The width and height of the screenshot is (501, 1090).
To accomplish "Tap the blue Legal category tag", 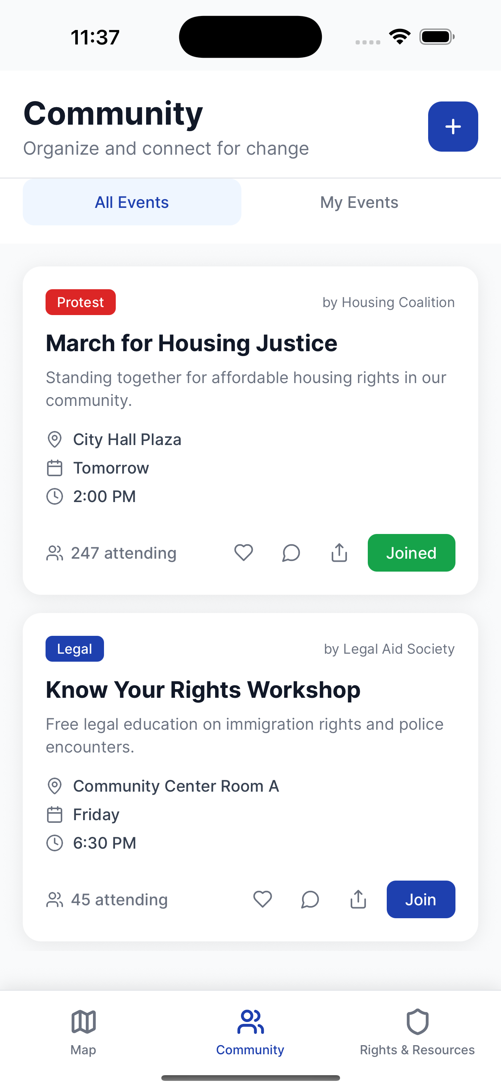I will click(x=75, y=649).
